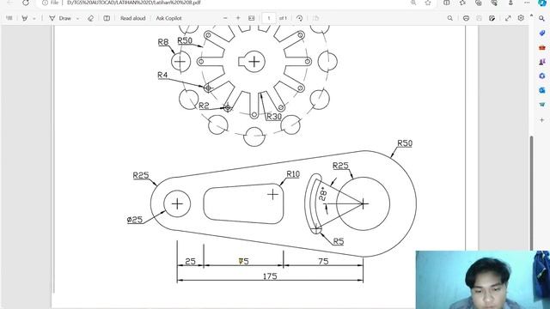
Task: Open address bar zoom indicator
Action: 413,3
